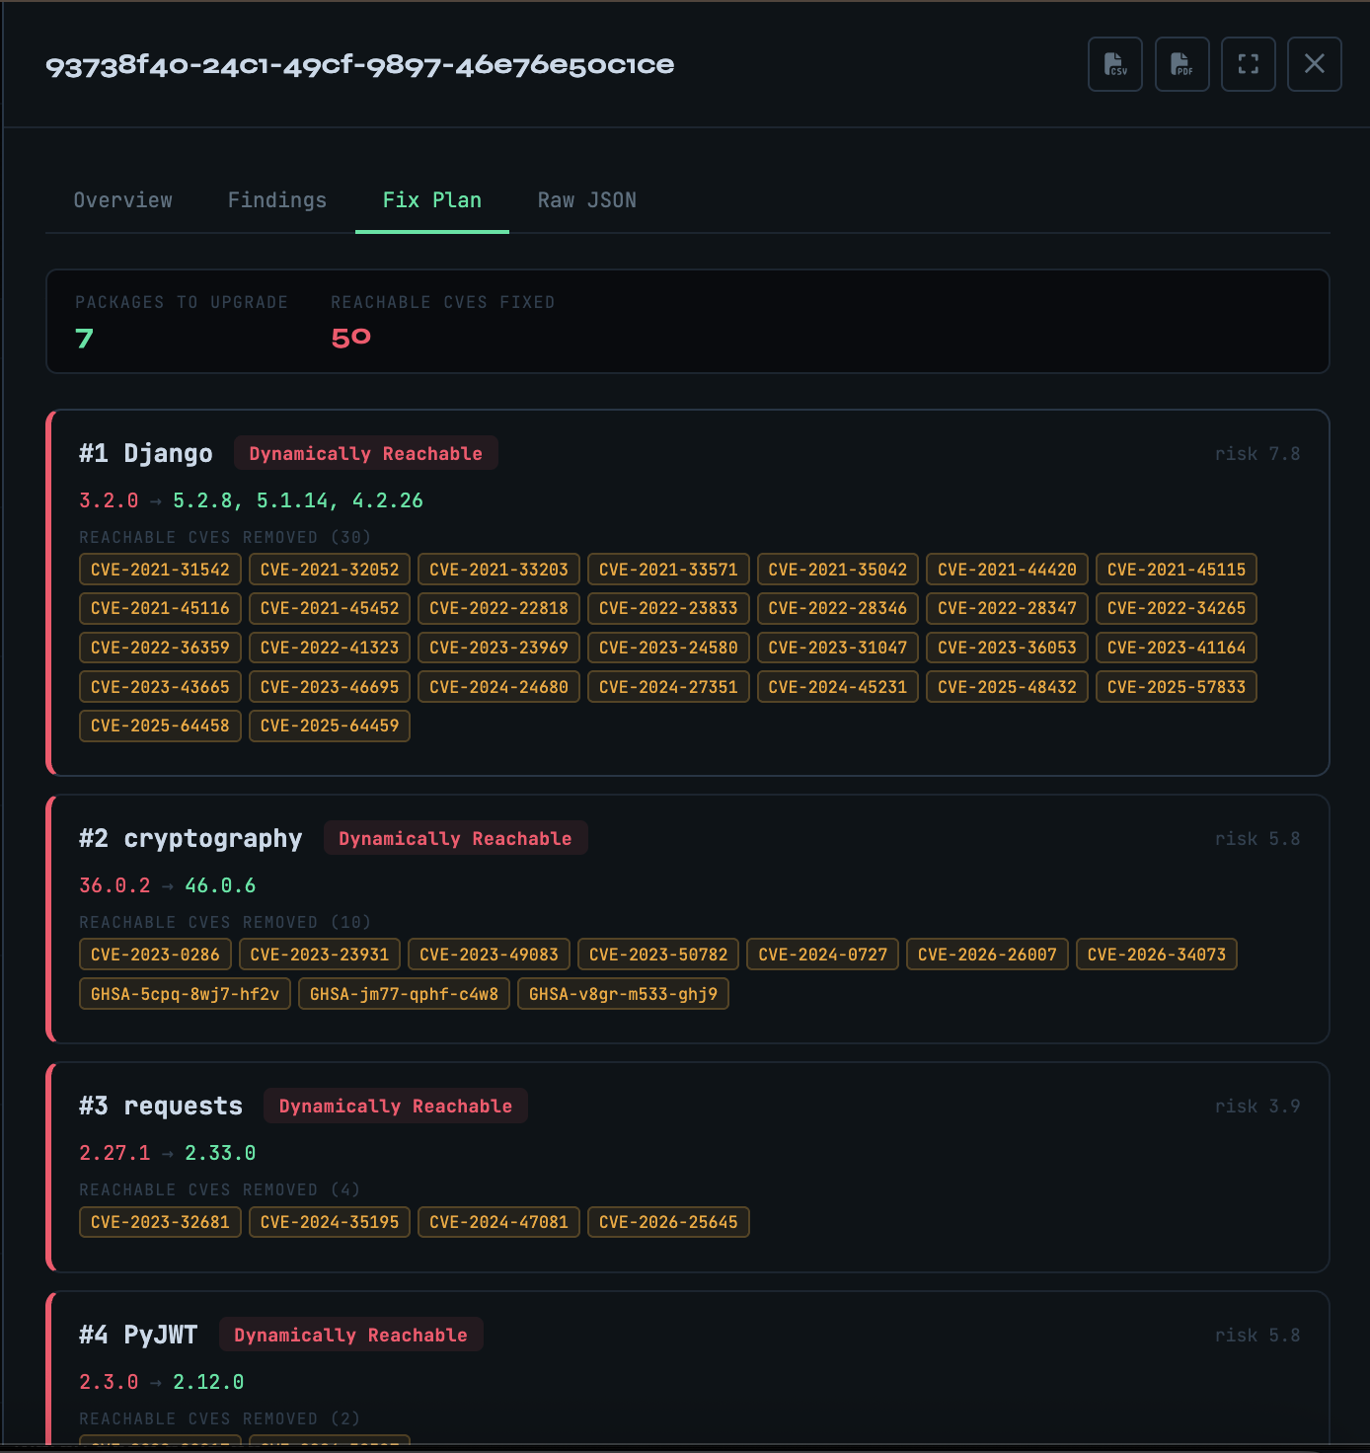Select the CVE-2024-35195 tag
Screen dimensions: 1370x1453
tap(330, 1222)
